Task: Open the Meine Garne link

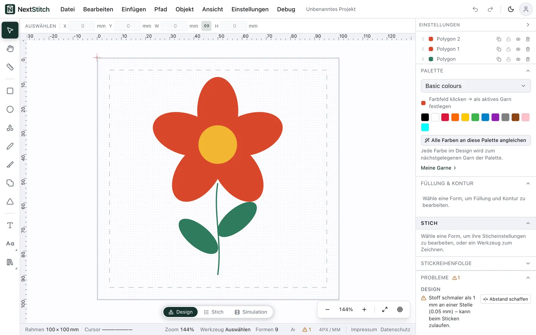Action: [438, 168]
